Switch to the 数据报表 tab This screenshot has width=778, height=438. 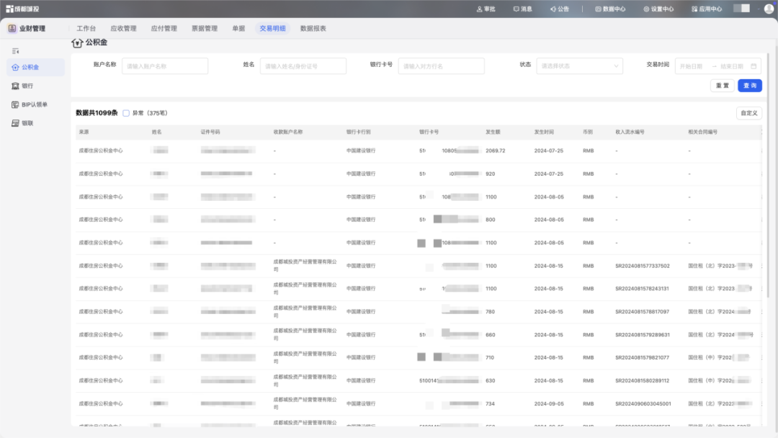tap(313, 29)
